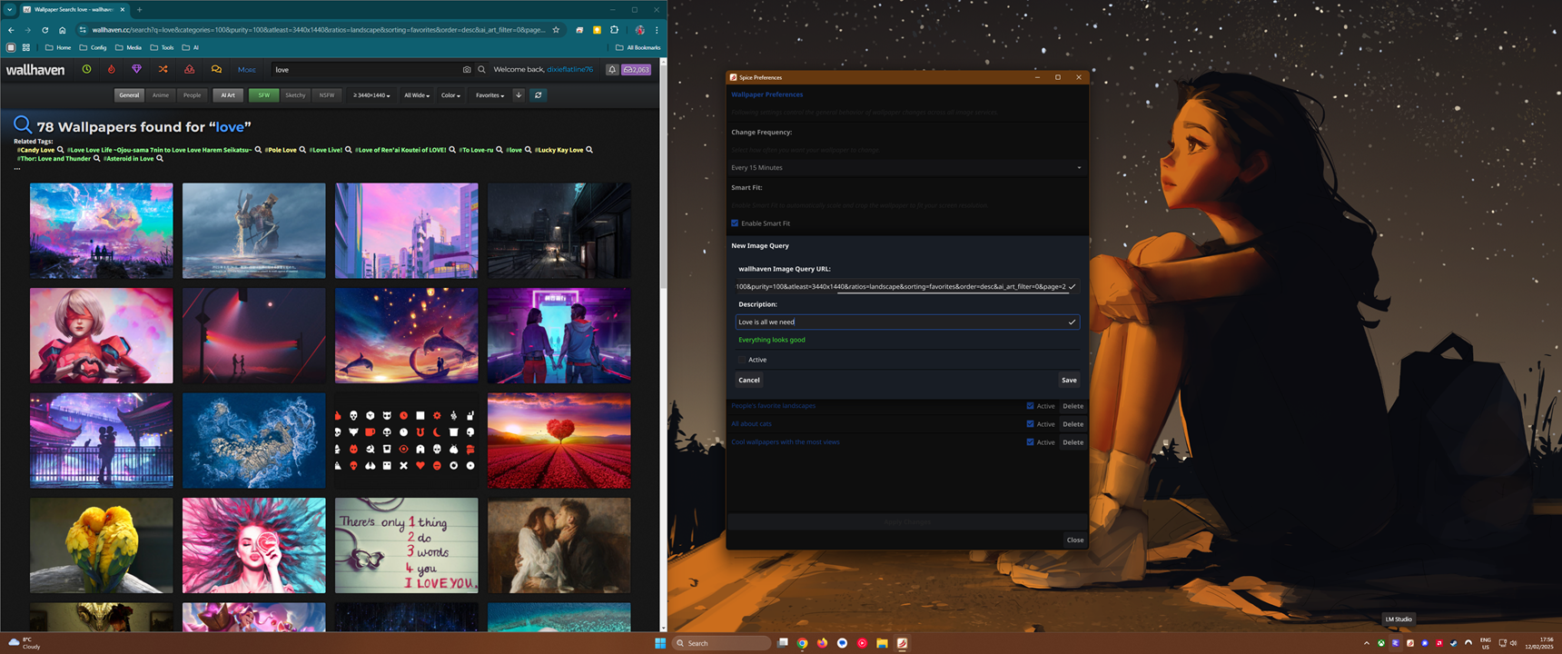
Task: Open the Spice app on the taskbar
Action: [902, 643]
